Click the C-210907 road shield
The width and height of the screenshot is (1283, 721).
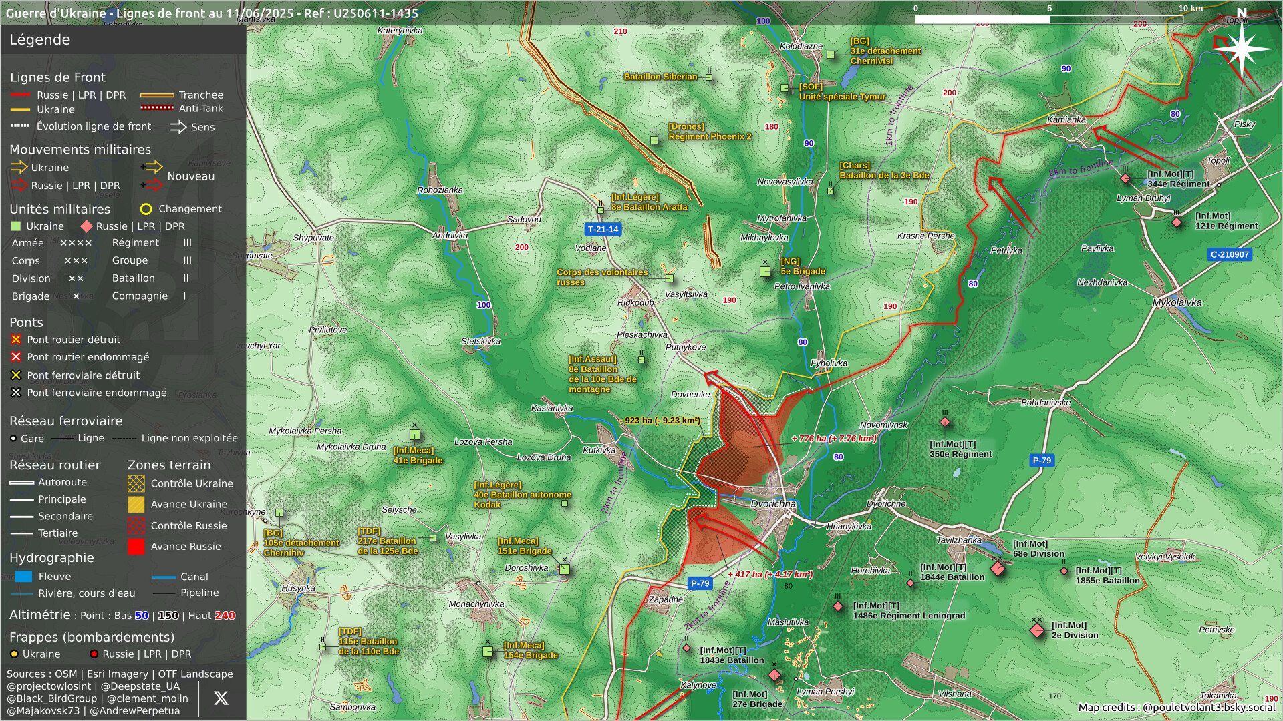point(1230,254)
